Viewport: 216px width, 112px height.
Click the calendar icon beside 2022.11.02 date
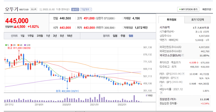pos(41,10)
